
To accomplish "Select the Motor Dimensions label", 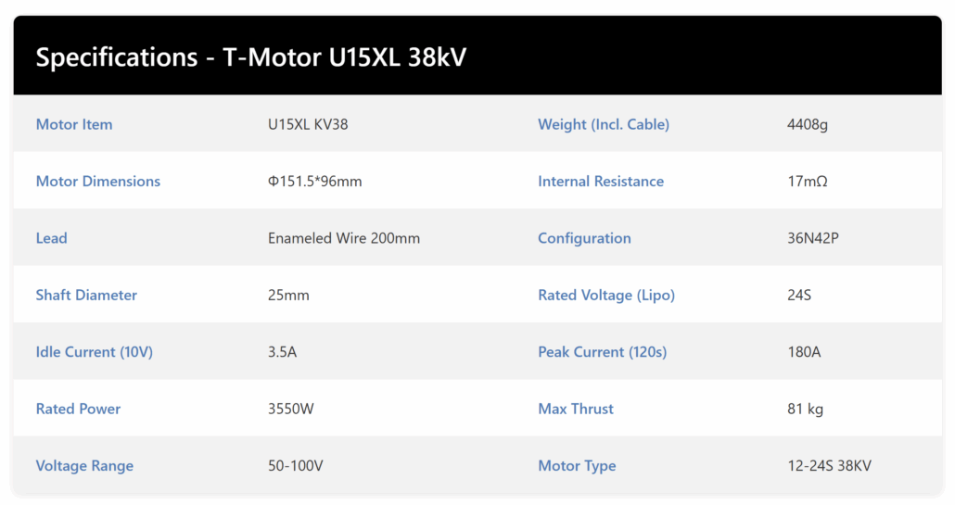I will tap(98, 182).
